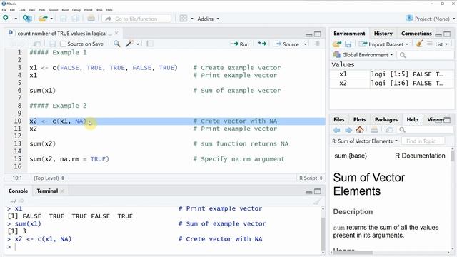The height and width of the screenshot is (257, 457).
Task: Focus the Go to file/function field
Action: tap(136, 19)
